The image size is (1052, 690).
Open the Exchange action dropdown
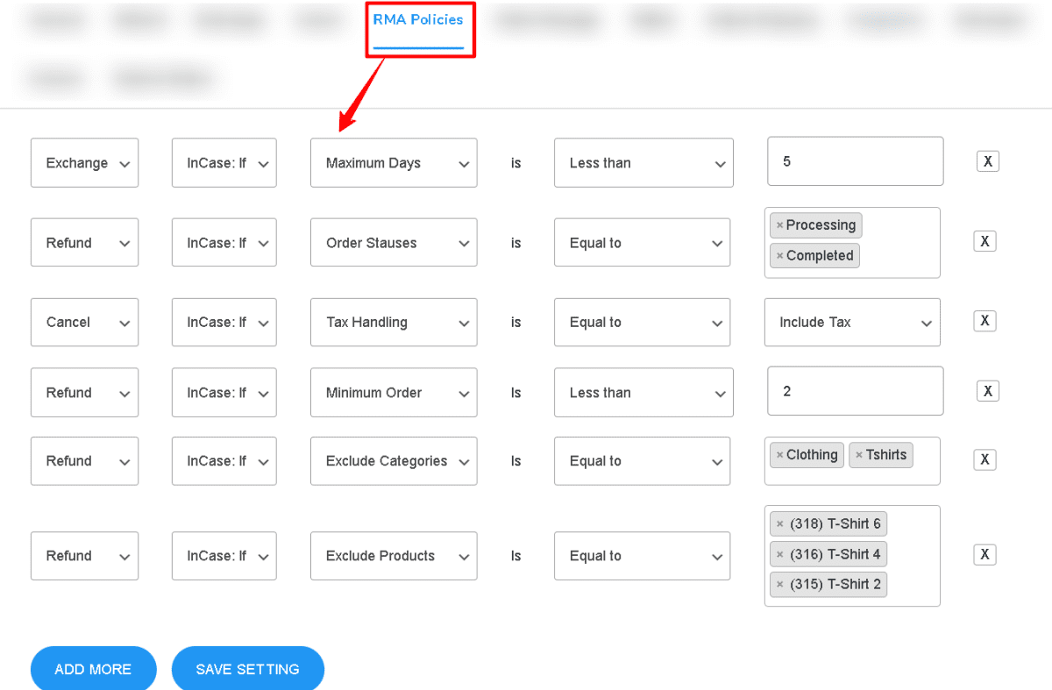coord(84,162)
